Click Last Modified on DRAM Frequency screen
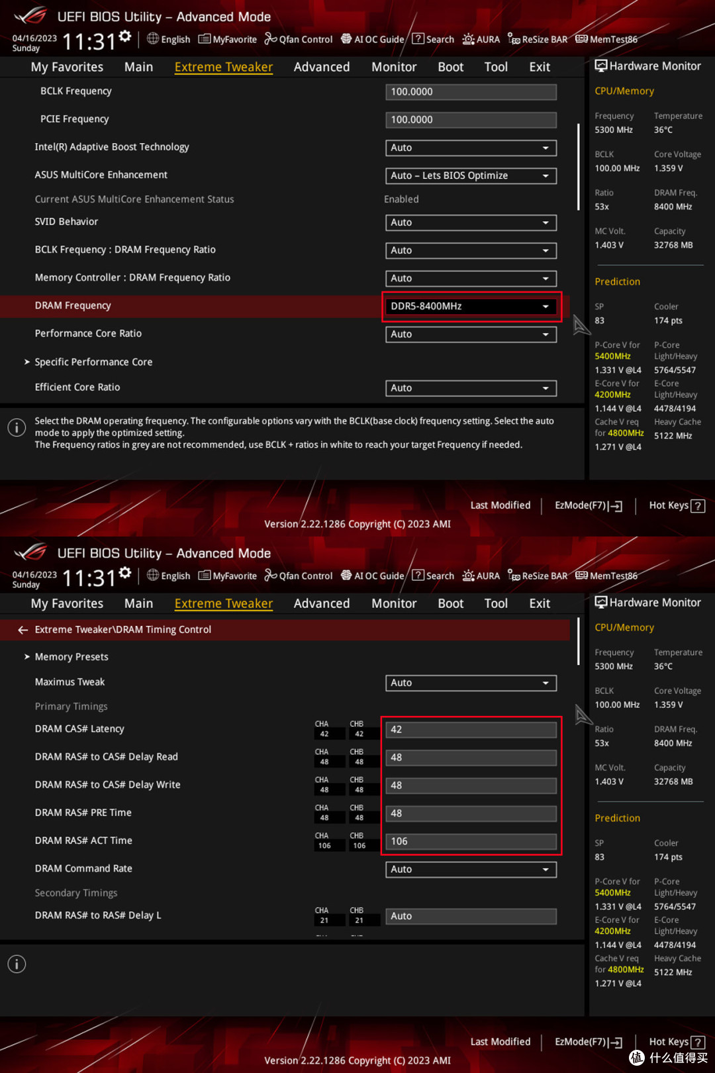Viewport: 715px width, 1073px height. tap(501, 505)
